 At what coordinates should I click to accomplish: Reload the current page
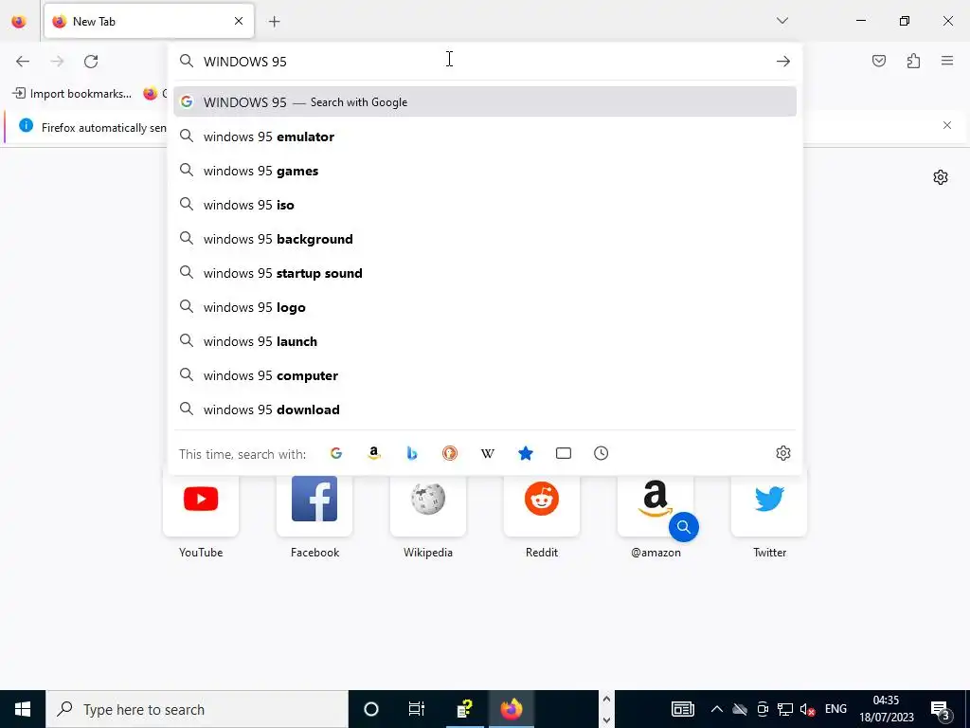coord(91,62)
